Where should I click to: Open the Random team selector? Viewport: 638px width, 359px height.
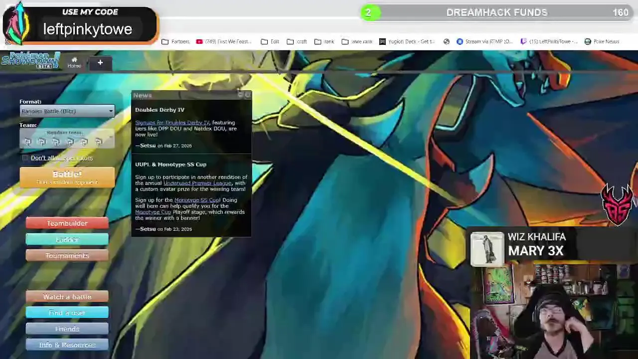67,138
